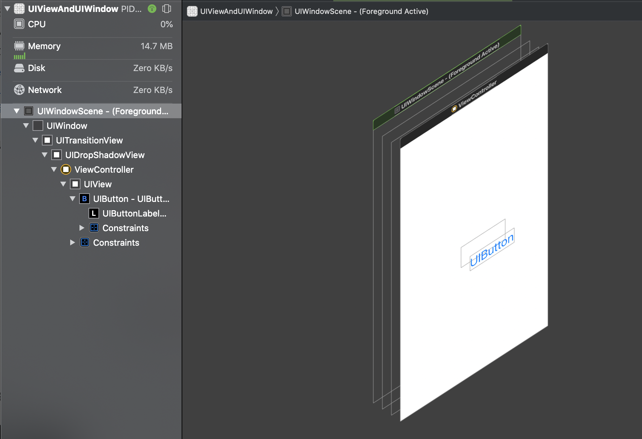Click the CPU gauge icon
Screen dimensions: 642x439
tap(19, 24)
